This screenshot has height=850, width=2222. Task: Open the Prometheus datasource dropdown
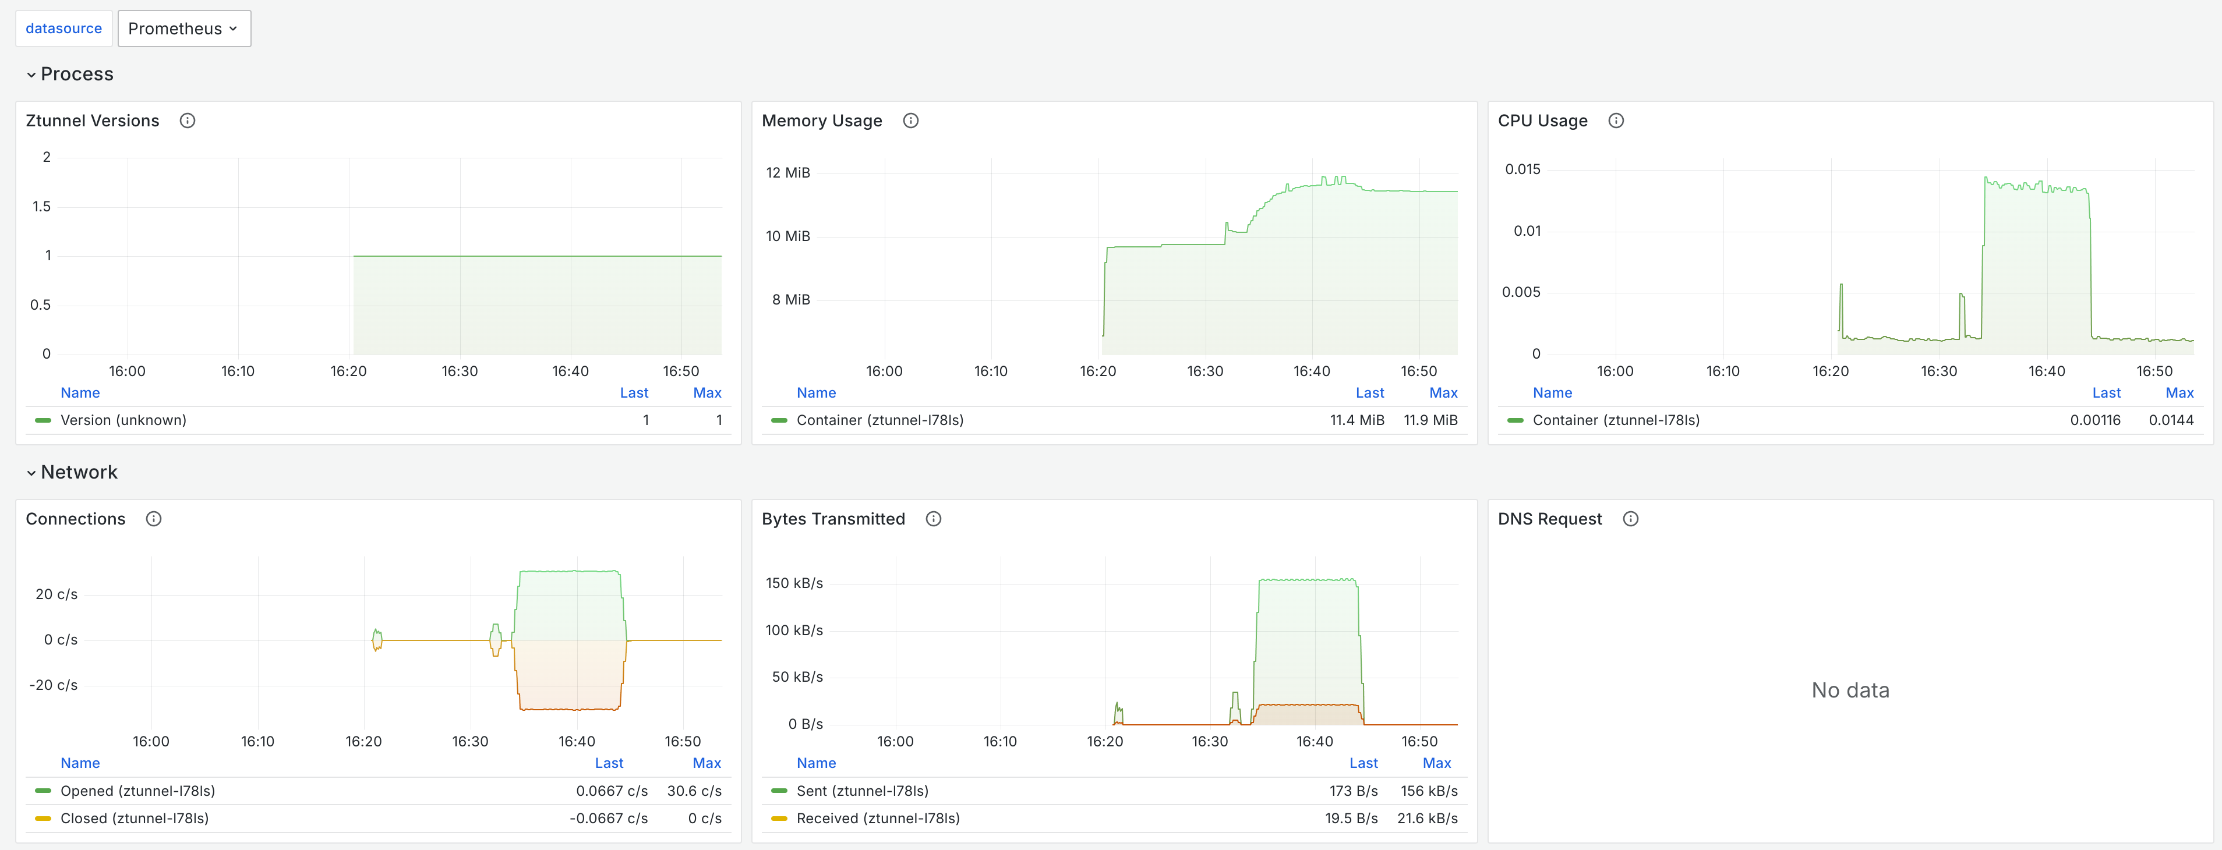click(x=183, y=29)
